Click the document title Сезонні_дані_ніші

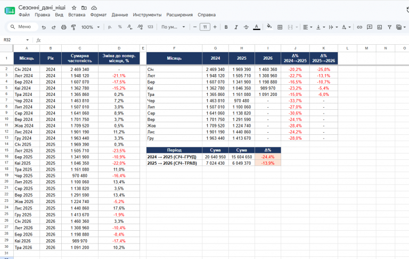42,7
